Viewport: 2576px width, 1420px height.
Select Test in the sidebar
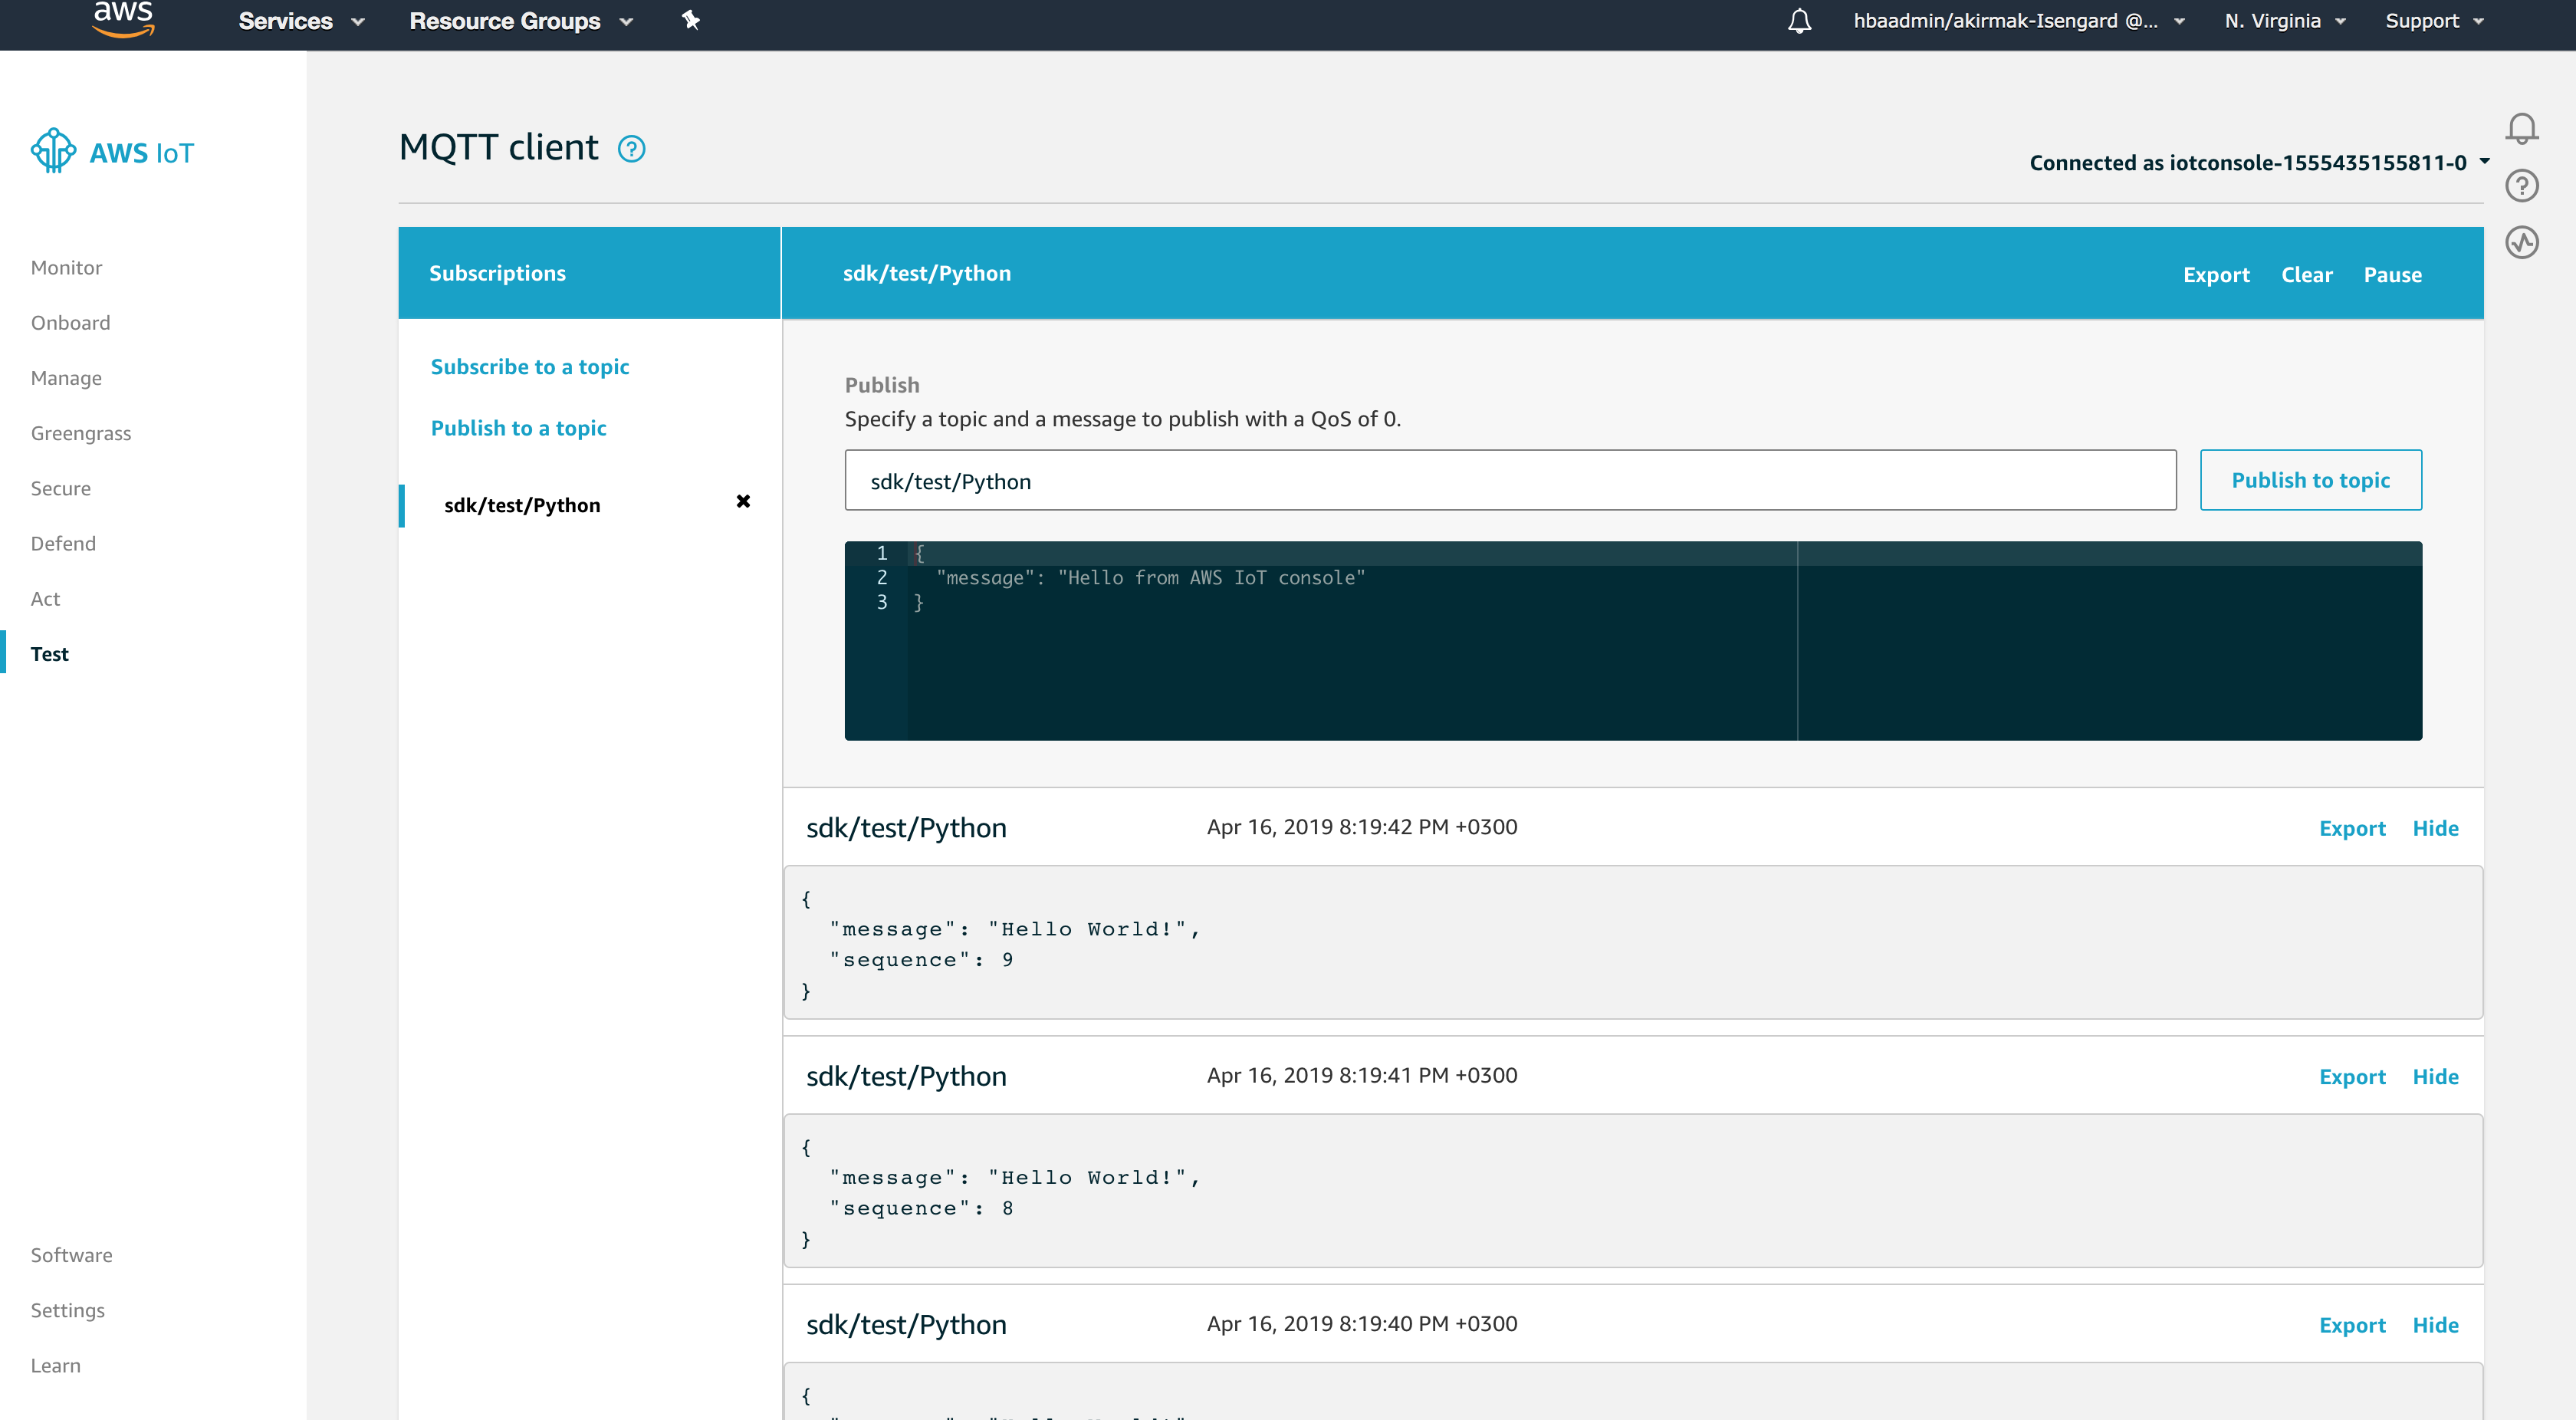tap(49, 653)
